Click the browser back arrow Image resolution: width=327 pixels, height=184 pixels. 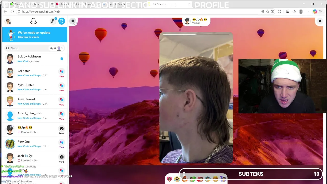(x=5, y=11)
